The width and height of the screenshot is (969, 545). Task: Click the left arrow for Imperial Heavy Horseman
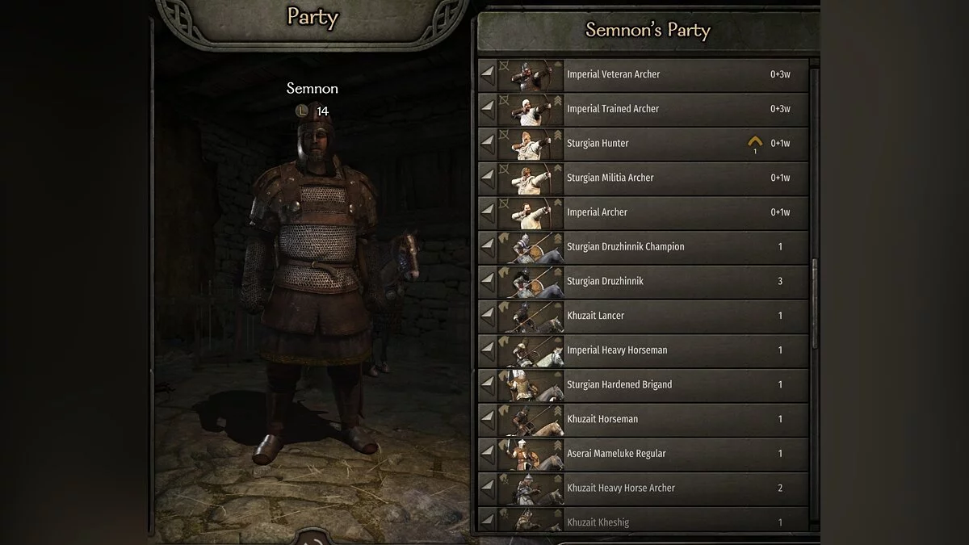487,350
